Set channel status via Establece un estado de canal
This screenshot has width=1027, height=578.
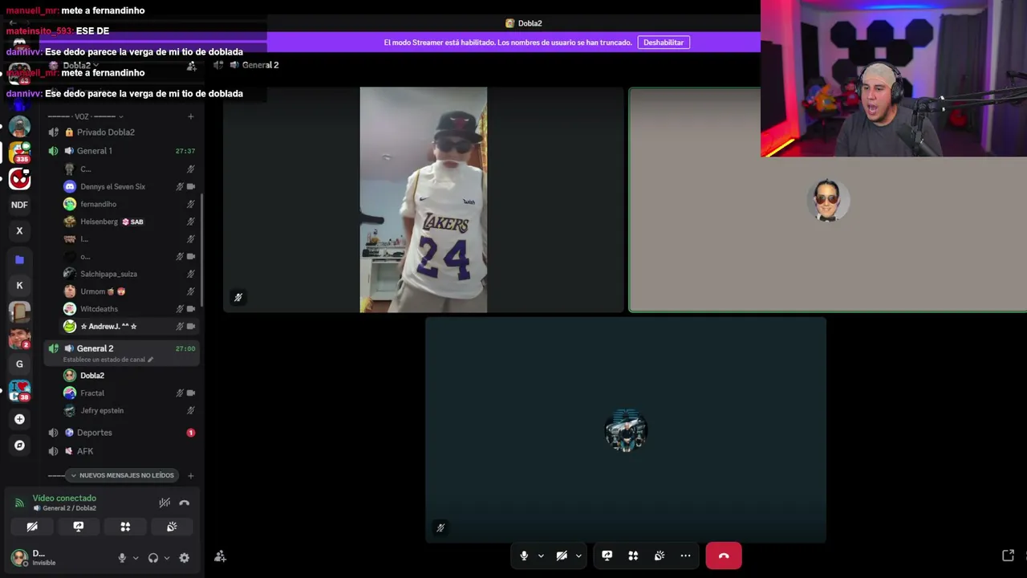tap(108, 360)
